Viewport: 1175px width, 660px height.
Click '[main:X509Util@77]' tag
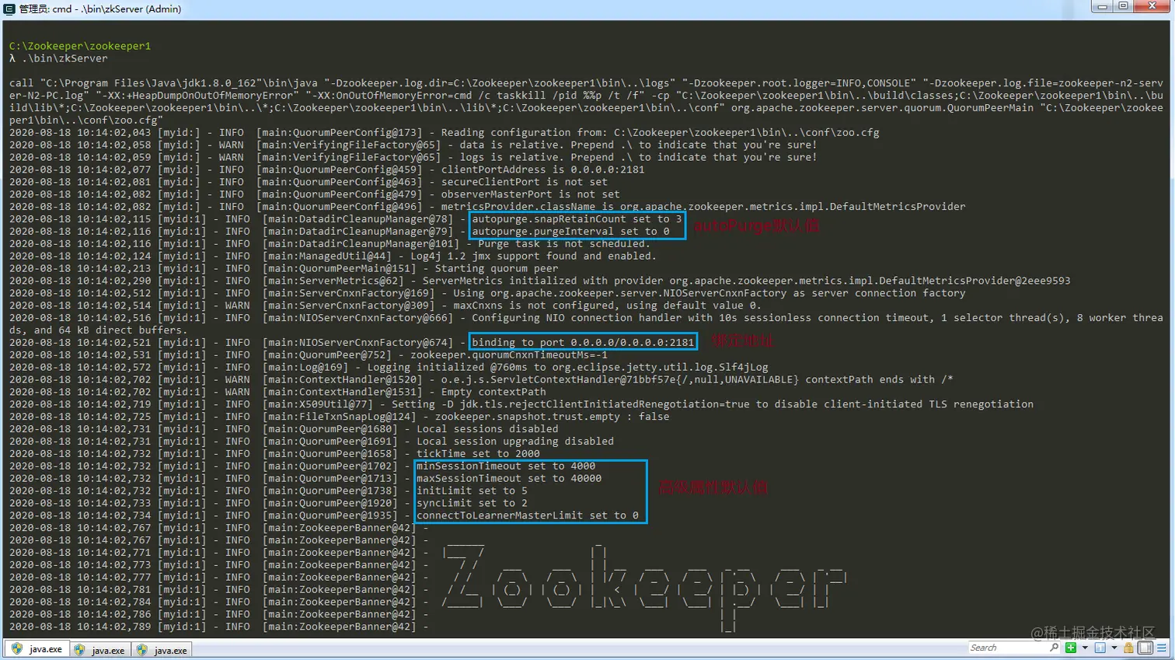318,404
